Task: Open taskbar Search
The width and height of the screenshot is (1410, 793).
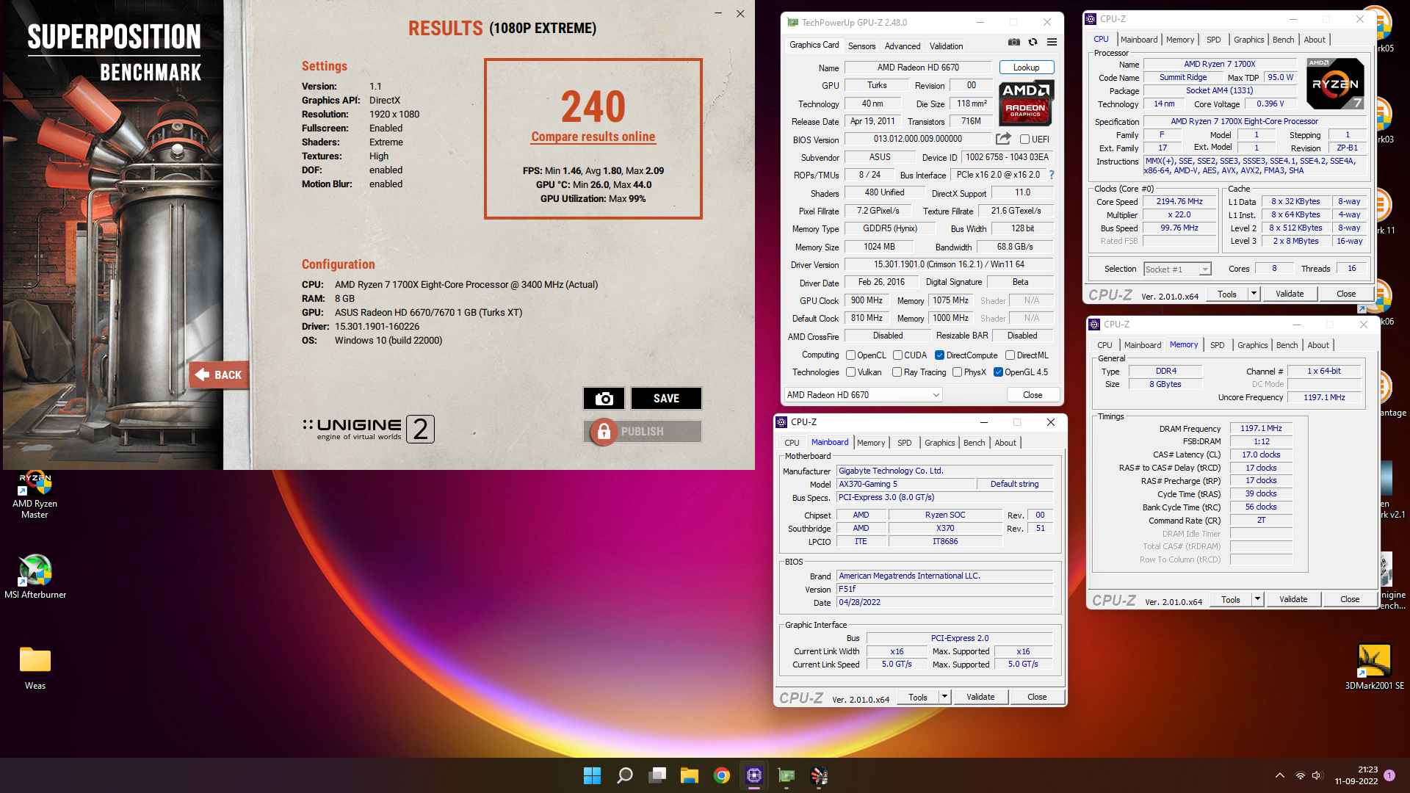Action: point(624,775)
